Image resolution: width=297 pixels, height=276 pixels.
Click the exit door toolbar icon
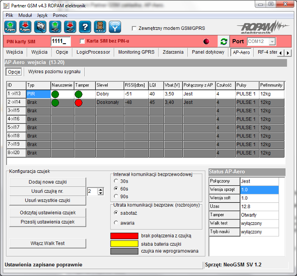point(99,27)
